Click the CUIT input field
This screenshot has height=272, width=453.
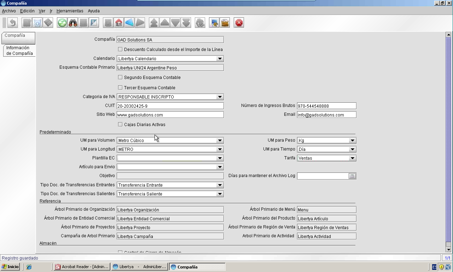170,106
